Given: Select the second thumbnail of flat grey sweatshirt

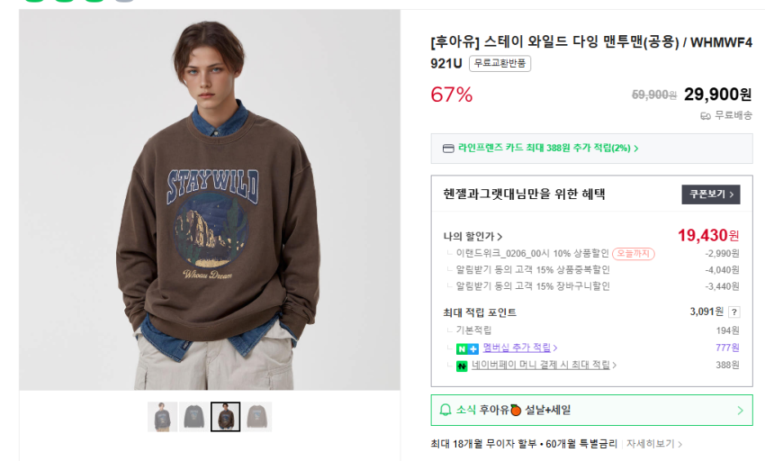Looking at the screenshot, I should 193,417.
